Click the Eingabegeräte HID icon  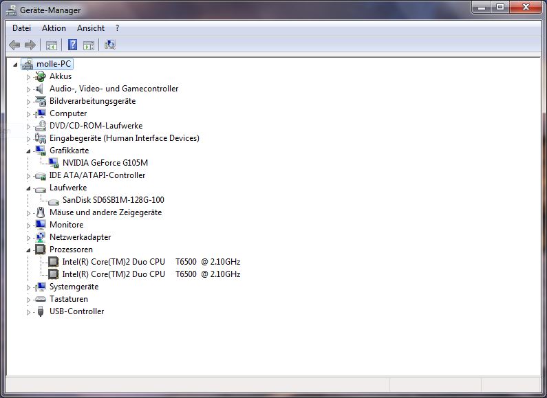pos(41,138)
